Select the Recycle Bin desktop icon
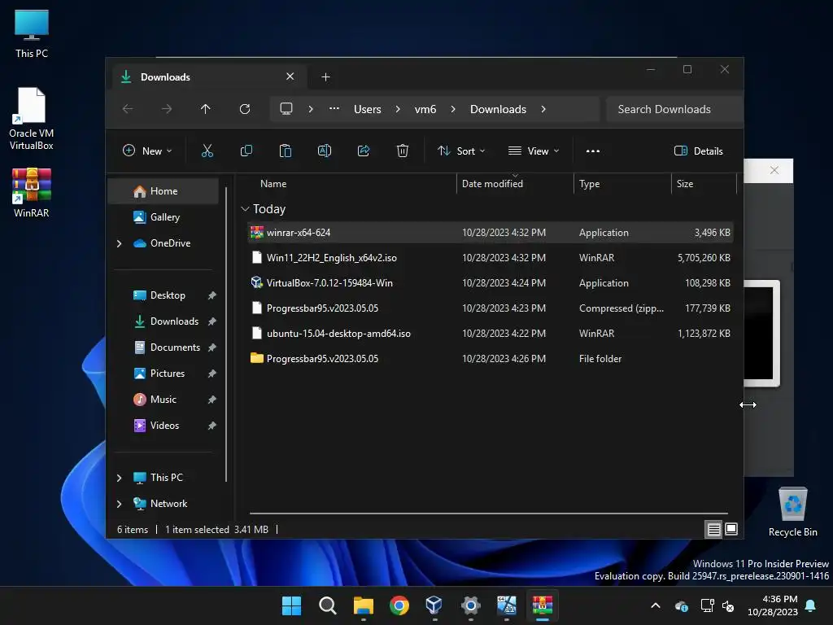The image size is (833, 625). pos(792,513)
